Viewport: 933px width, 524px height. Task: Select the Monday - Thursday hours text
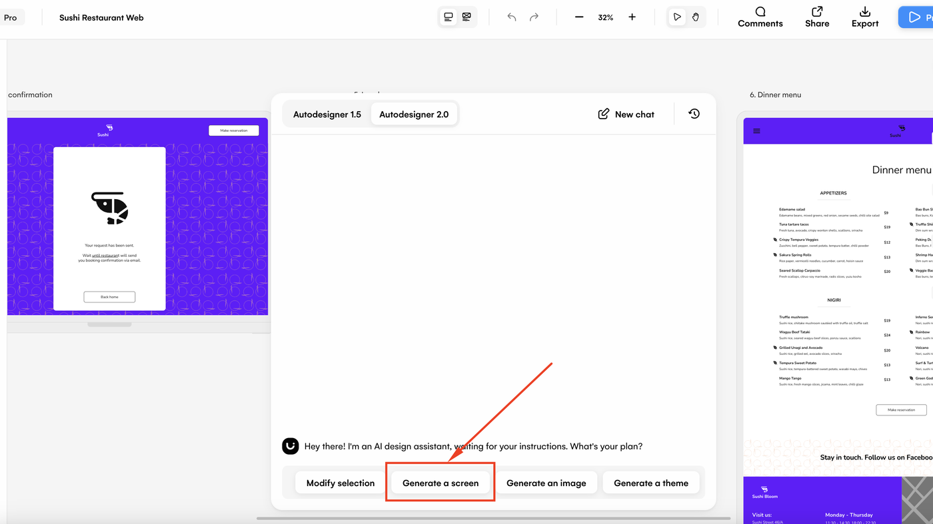(x=849, y=515)
